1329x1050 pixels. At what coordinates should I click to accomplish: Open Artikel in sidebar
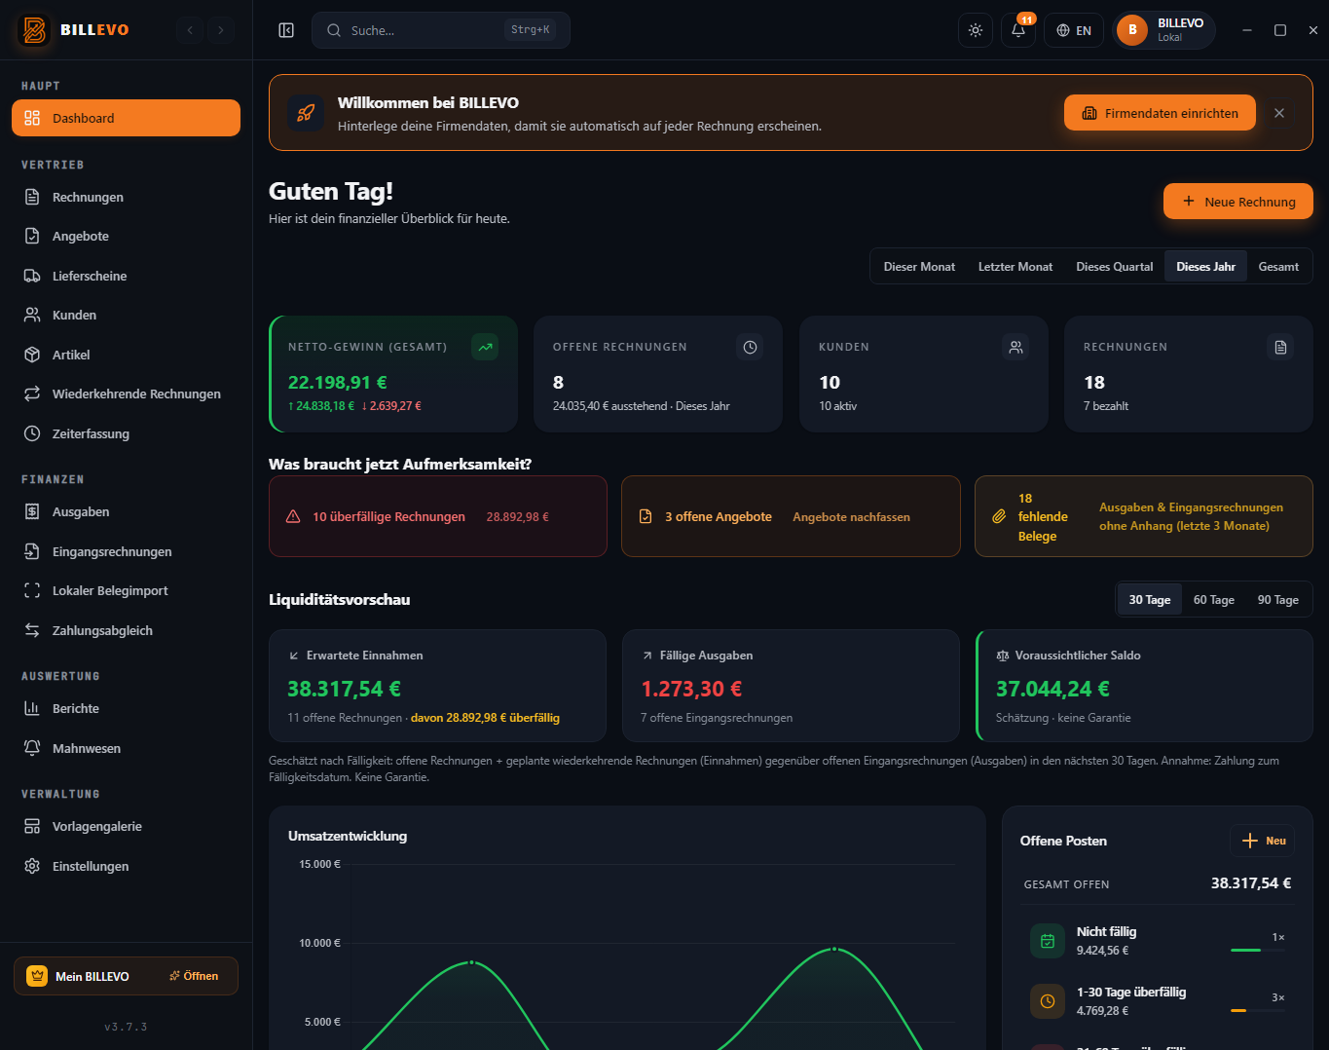pos(126,355)
